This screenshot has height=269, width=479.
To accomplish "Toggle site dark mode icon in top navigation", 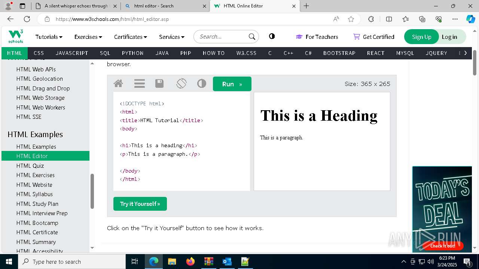I will [272, 36].
